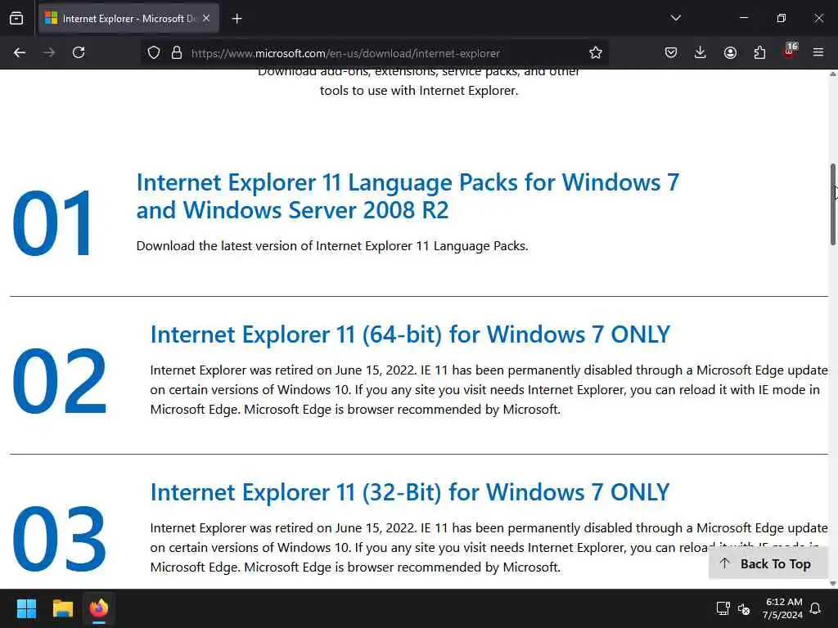This screenshot has height=628, width=838.
Task: Click the large 03 number
Action: [x=59, y=538]
